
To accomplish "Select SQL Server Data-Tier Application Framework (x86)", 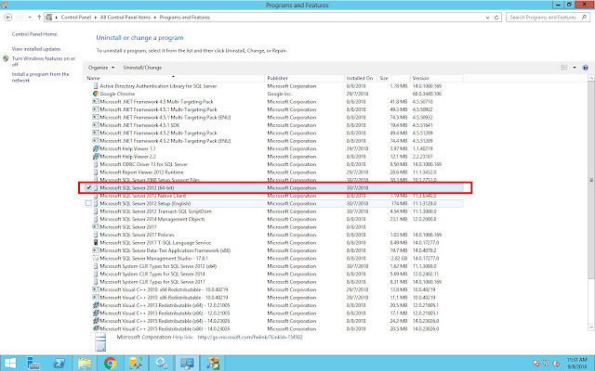I will coord(273,250).
